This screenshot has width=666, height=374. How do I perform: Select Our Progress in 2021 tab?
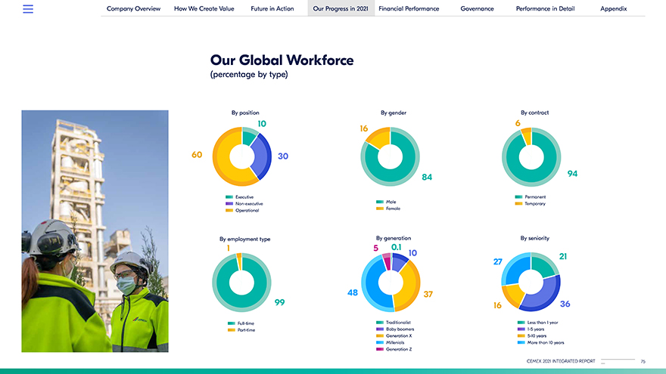point(341,9)
